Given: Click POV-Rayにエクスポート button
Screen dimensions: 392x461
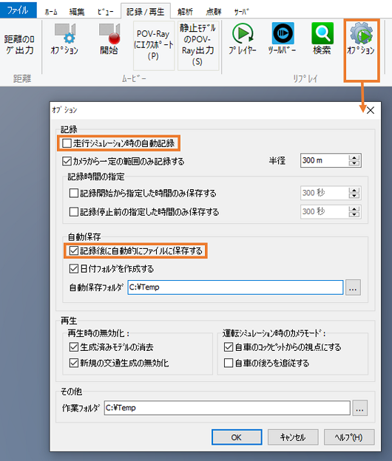Looking at the screenshot, I should [153, 45].
